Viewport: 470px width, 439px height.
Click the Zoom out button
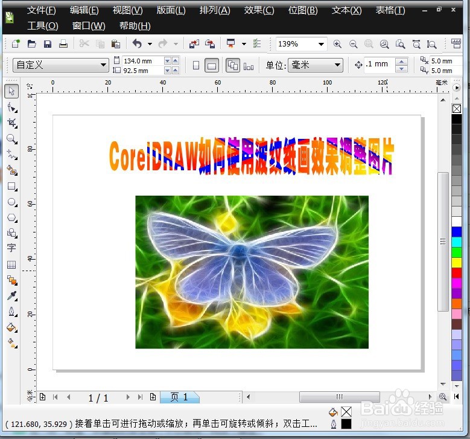(x=354, y=44)
